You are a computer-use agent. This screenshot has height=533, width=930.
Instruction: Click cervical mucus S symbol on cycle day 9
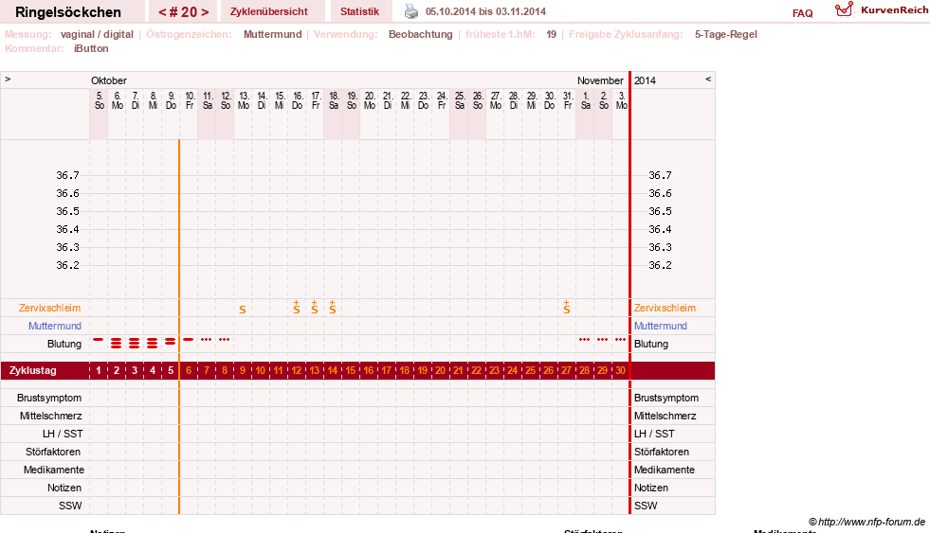(243, 310)
